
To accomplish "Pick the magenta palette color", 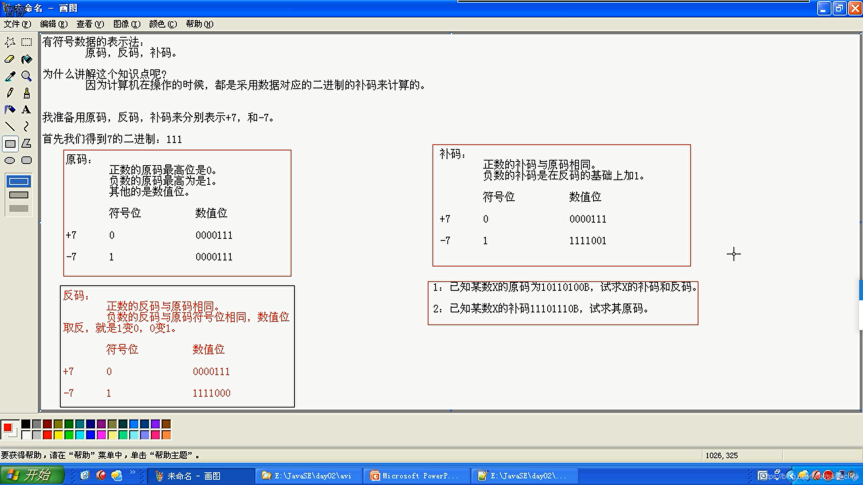I will coord(101,435).
